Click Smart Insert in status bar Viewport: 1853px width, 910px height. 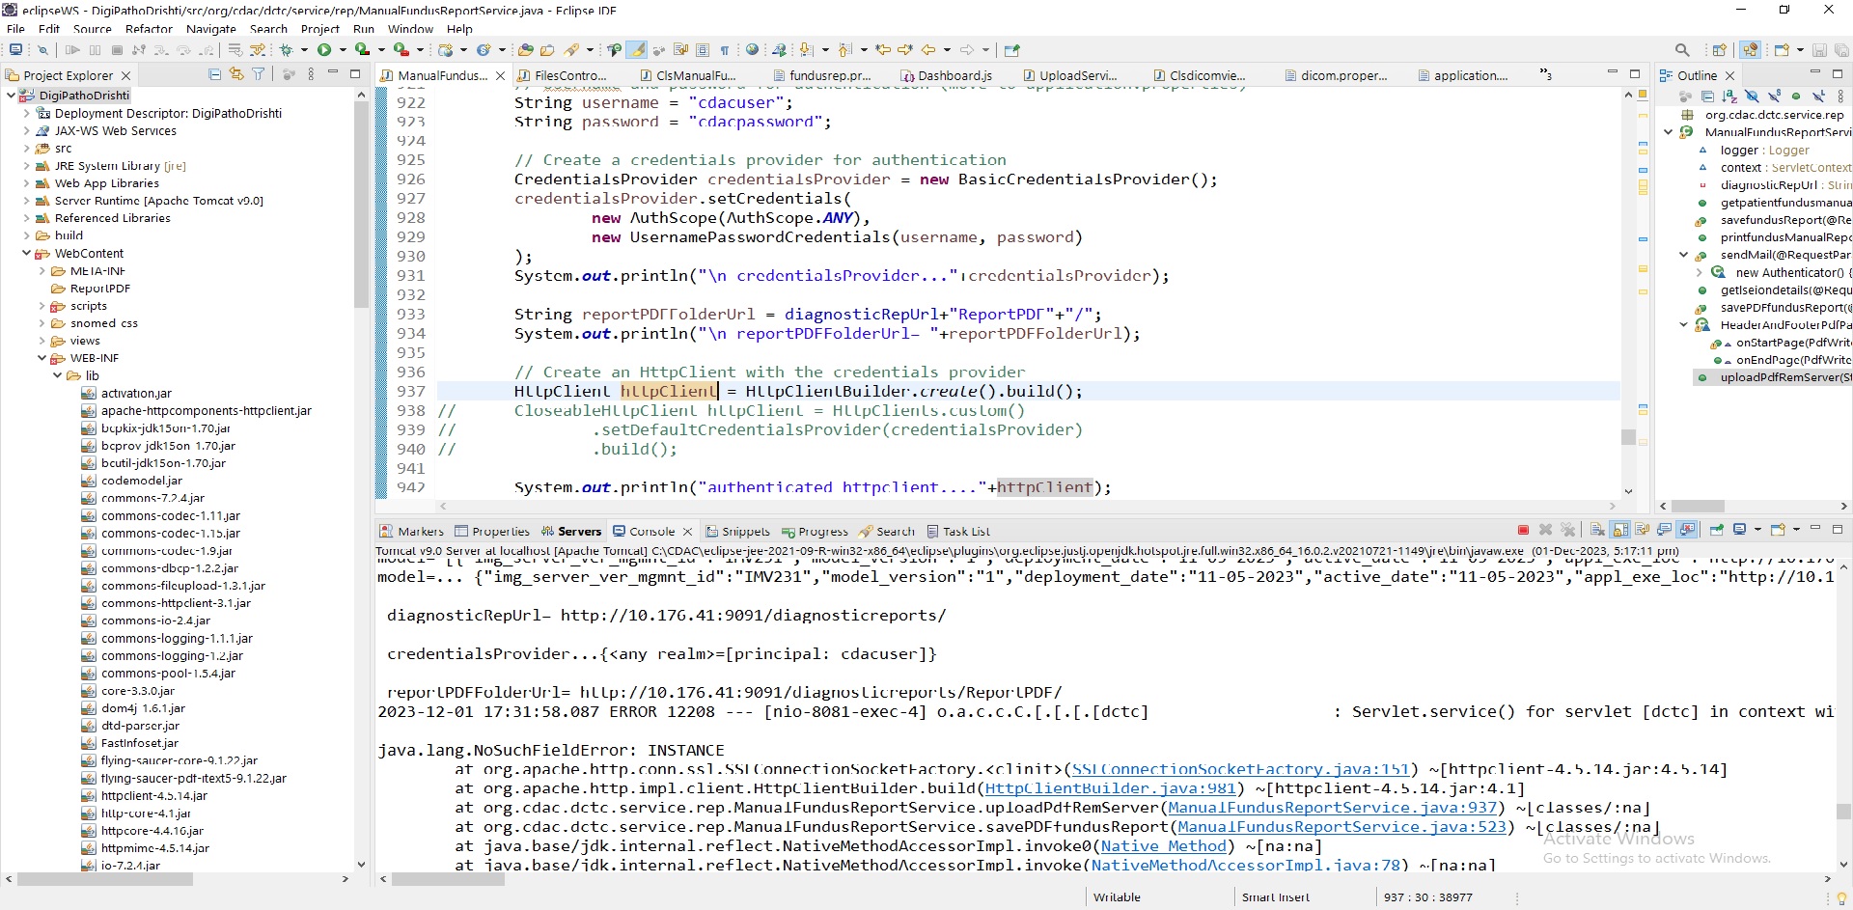tap(1275, 897)
